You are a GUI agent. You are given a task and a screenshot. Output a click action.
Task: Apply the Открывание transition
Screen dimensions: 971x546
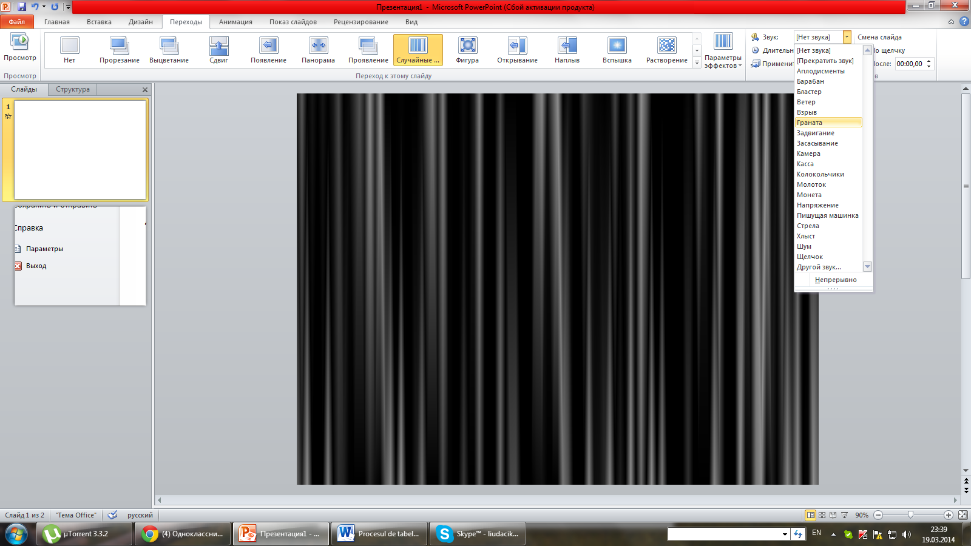pos(518,49)
